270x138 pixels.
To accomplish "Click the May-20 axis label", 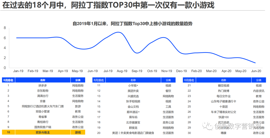I will tap(241, 71).
